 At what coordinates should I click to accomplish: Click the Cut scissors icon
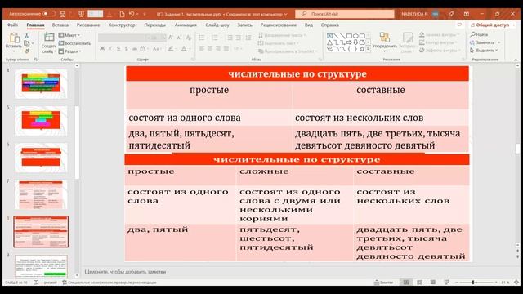27,35
